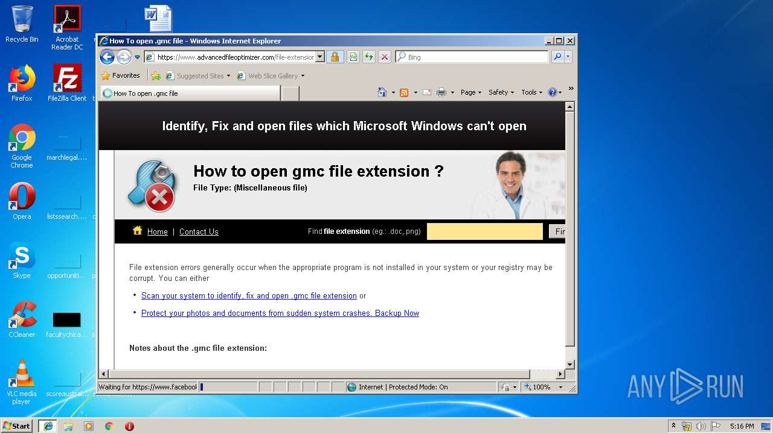Click the security lock icon

tap(335, 57)
